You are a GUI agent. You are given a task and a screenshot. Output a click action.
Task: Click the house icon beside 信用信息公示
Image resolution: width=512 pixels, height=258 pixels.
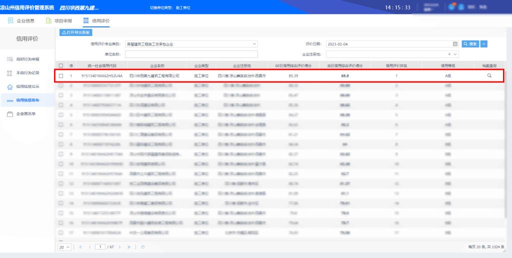click(10, 87)
